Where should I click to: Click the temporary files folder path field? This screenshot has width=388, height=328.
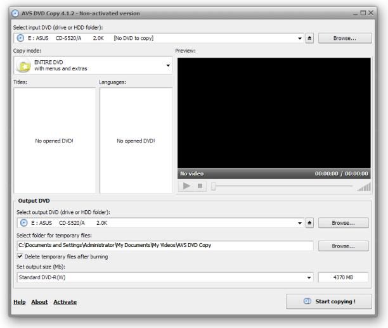164,246
